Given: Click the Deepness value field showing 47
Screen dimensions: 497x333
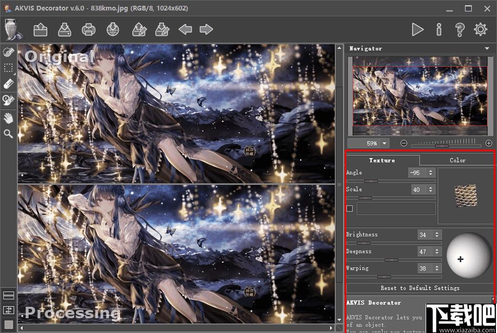Looking at the screenshot, I should [426, 252].
